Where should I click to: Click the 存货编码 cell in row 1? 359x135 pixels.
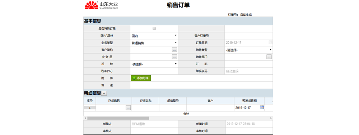[111, 108]
